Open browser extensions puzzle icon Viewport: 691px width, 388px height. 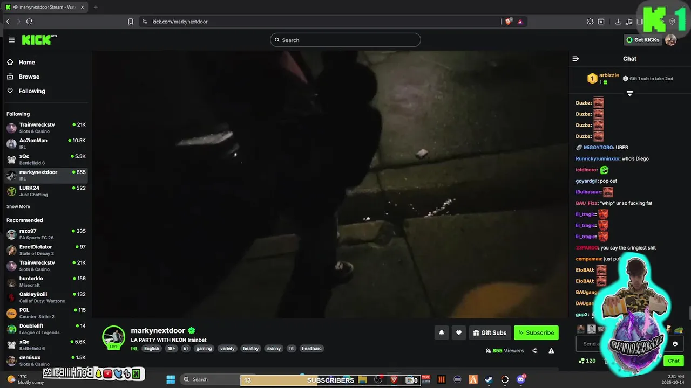[x=590, y=22]
